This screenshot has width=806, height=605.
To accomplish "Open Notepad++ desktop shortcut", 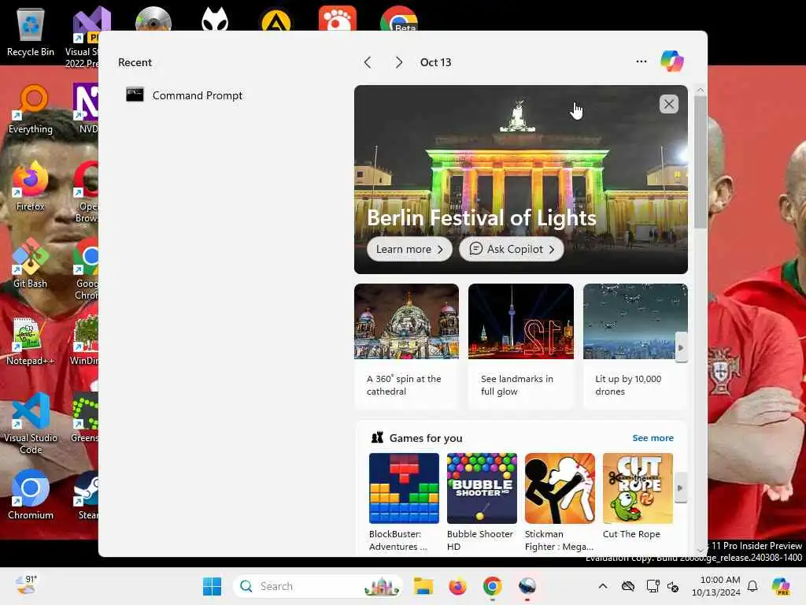I will [x=31, y=340].
